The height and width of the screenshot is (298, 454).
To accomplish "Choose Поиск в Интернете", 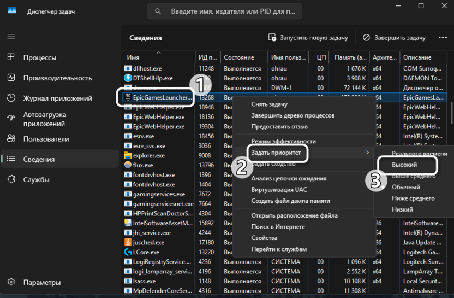I will (304, 226).
